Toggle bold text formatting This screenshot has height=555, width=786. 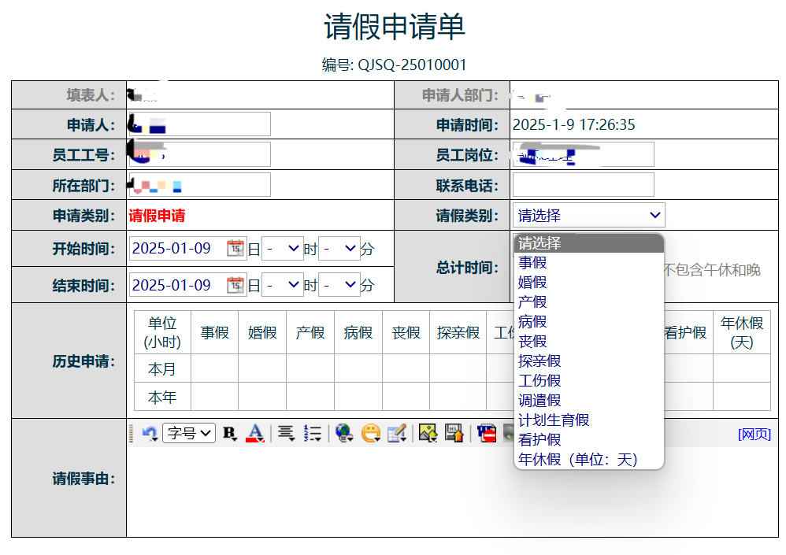[x=229, y=433]
